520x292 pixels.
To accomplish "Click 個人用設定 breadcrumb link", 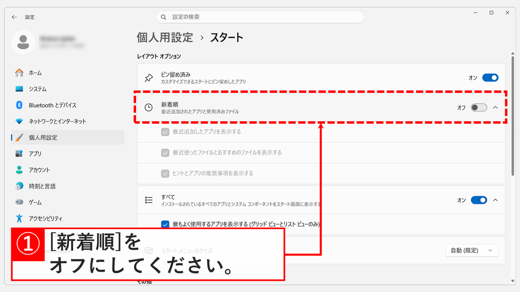I will (x=165, y=38).
